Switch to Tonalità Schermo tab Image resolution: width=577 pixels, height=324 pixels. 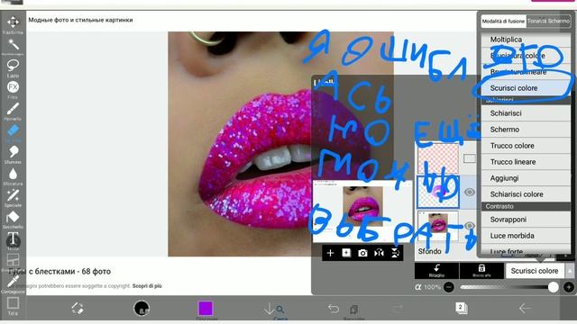[x=548, y=22]
